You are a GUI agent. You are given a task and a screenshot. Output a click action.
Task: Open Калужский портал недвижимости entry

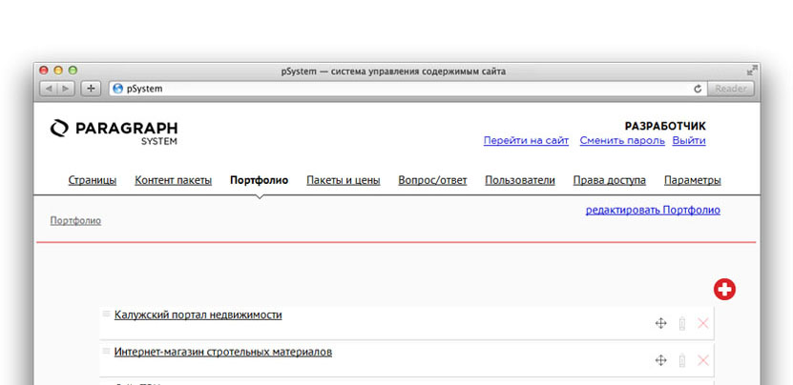click(198, 314)
